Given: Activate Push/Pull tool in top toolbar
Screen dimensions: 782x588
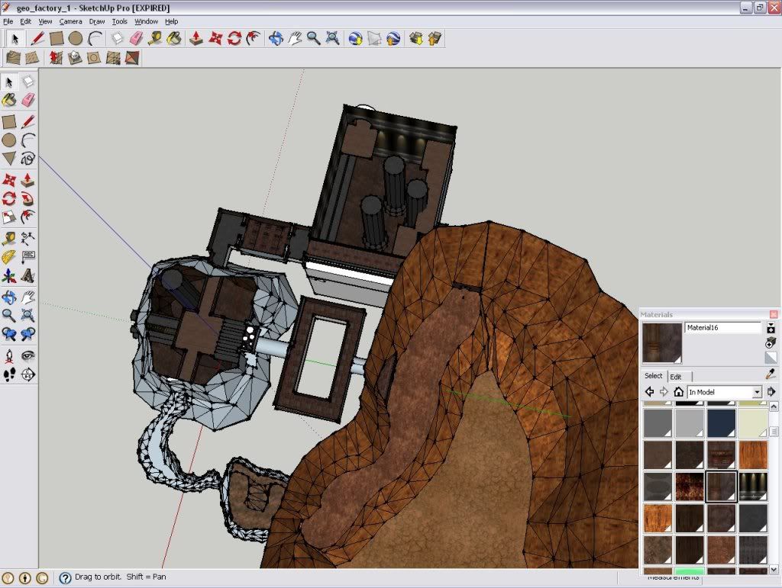Looking at the screenshot, I should tap(196, 38).
